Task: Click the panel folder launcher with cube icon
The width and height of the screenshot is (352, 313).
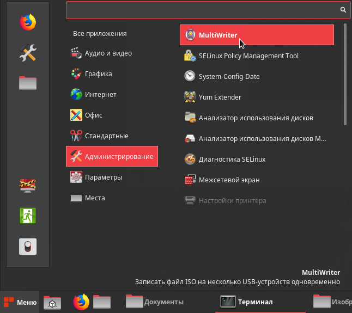Action: click(52, 303)
